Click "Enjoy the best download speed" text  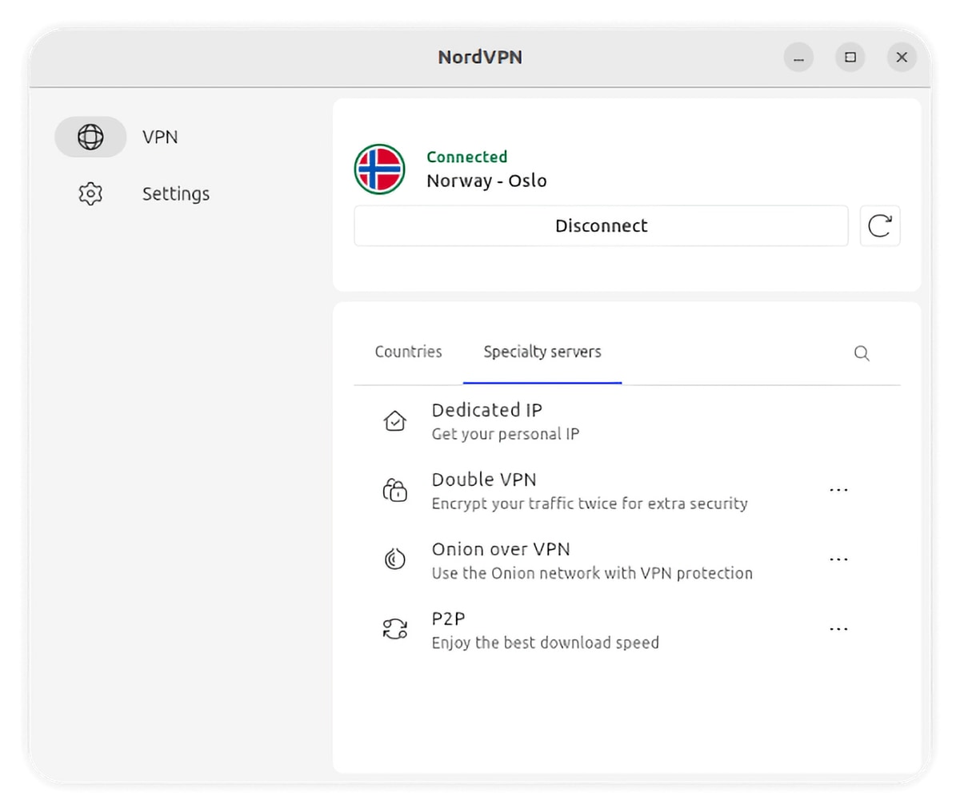pos(546,643)
